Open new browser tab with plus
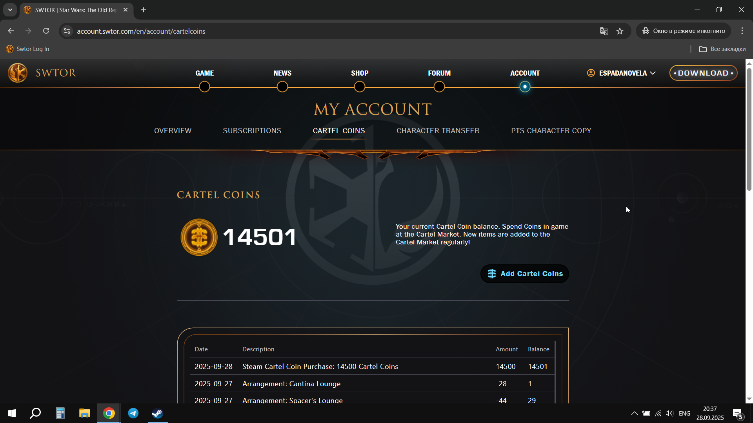753x423 pixels. [x=144, y=10]
